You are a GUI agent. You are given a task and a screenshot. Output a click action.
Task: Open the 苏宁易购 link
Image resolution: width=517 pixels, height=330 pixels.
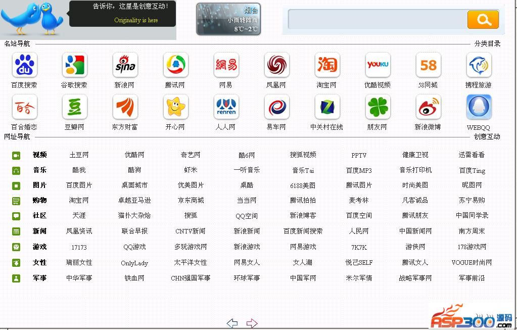pyautogui.click(x=472, y=200)
